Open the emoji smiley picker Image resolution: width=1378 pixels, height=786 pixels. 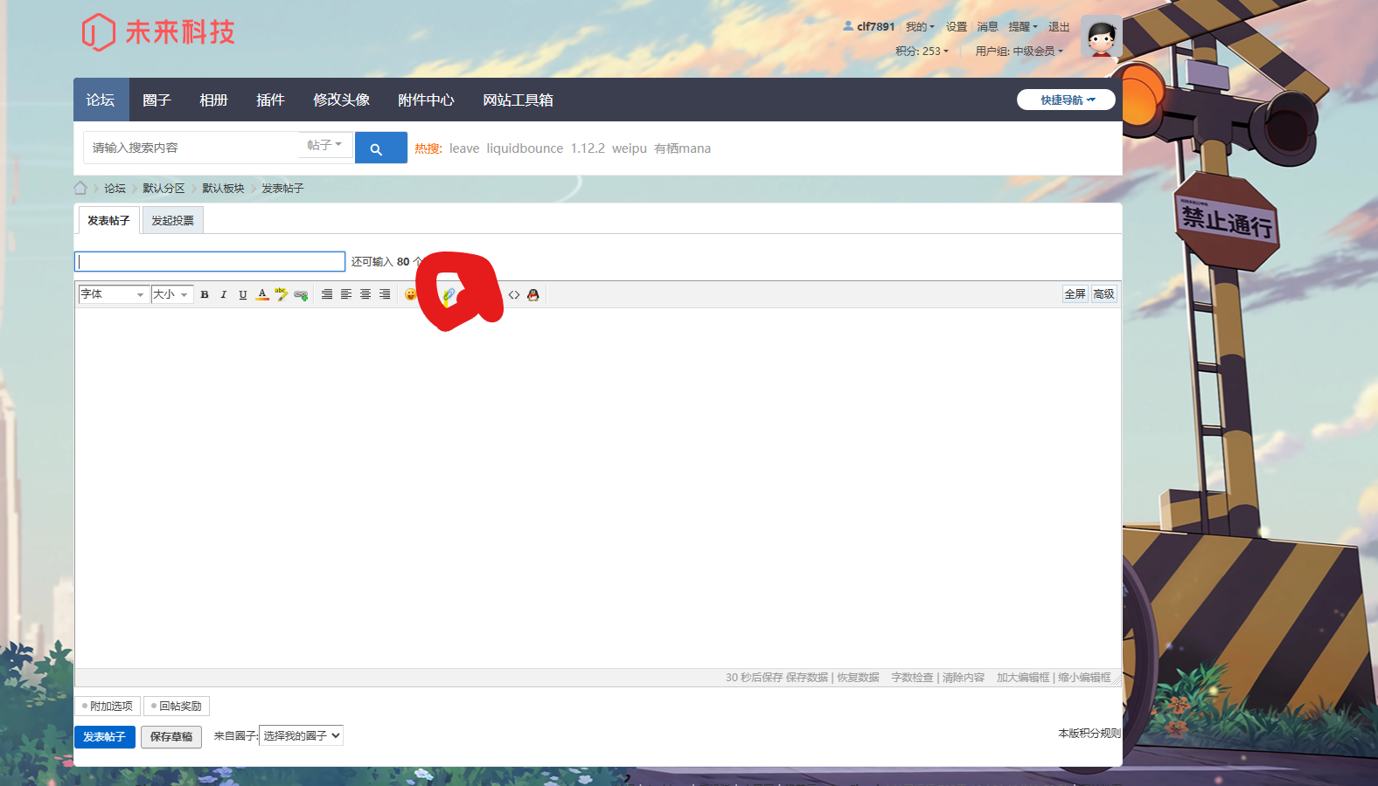click(x=410, y=295)
